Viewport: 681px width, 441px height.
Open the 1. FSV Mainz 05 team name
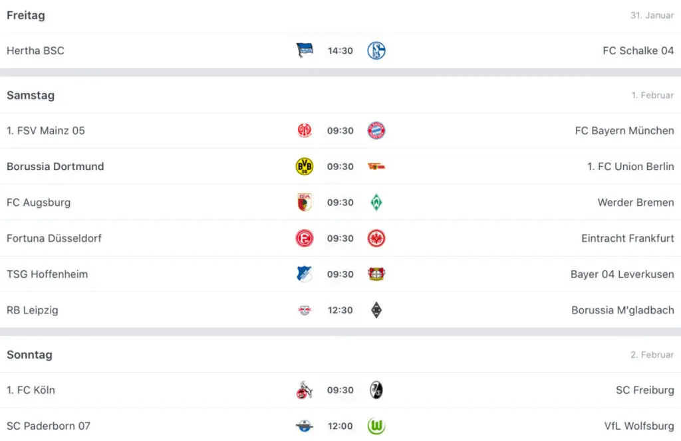point(46,131)
